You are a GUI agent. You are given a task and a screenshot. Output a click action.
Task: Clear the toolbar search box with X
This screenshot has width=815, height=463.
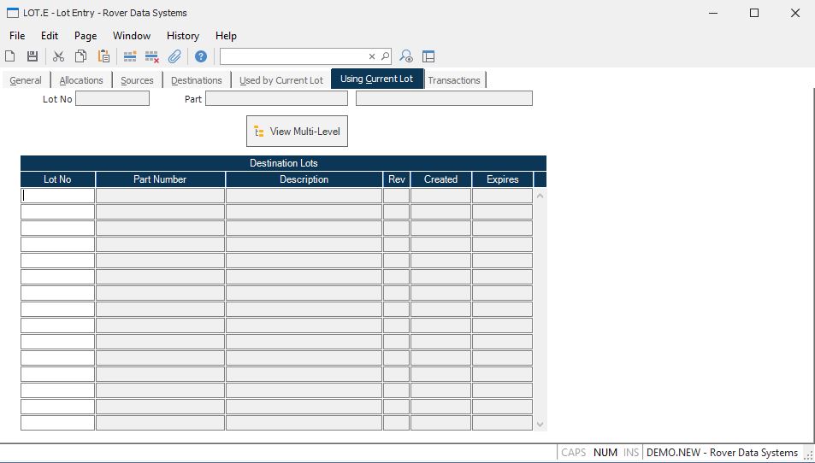coord(372,56)
